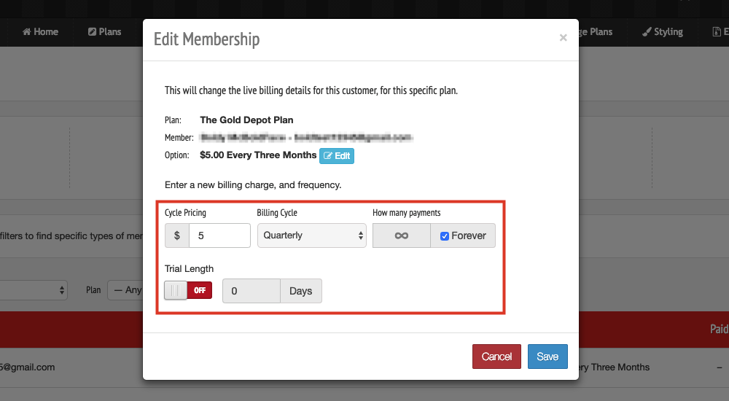The height and width of the screenshot is (401, 729).
Task: Click the blue Edit option button
Action: point(337,156)
